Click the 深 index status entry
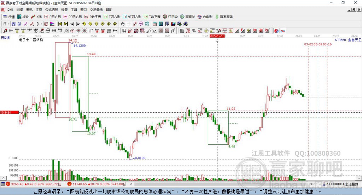 pos(96,184)
